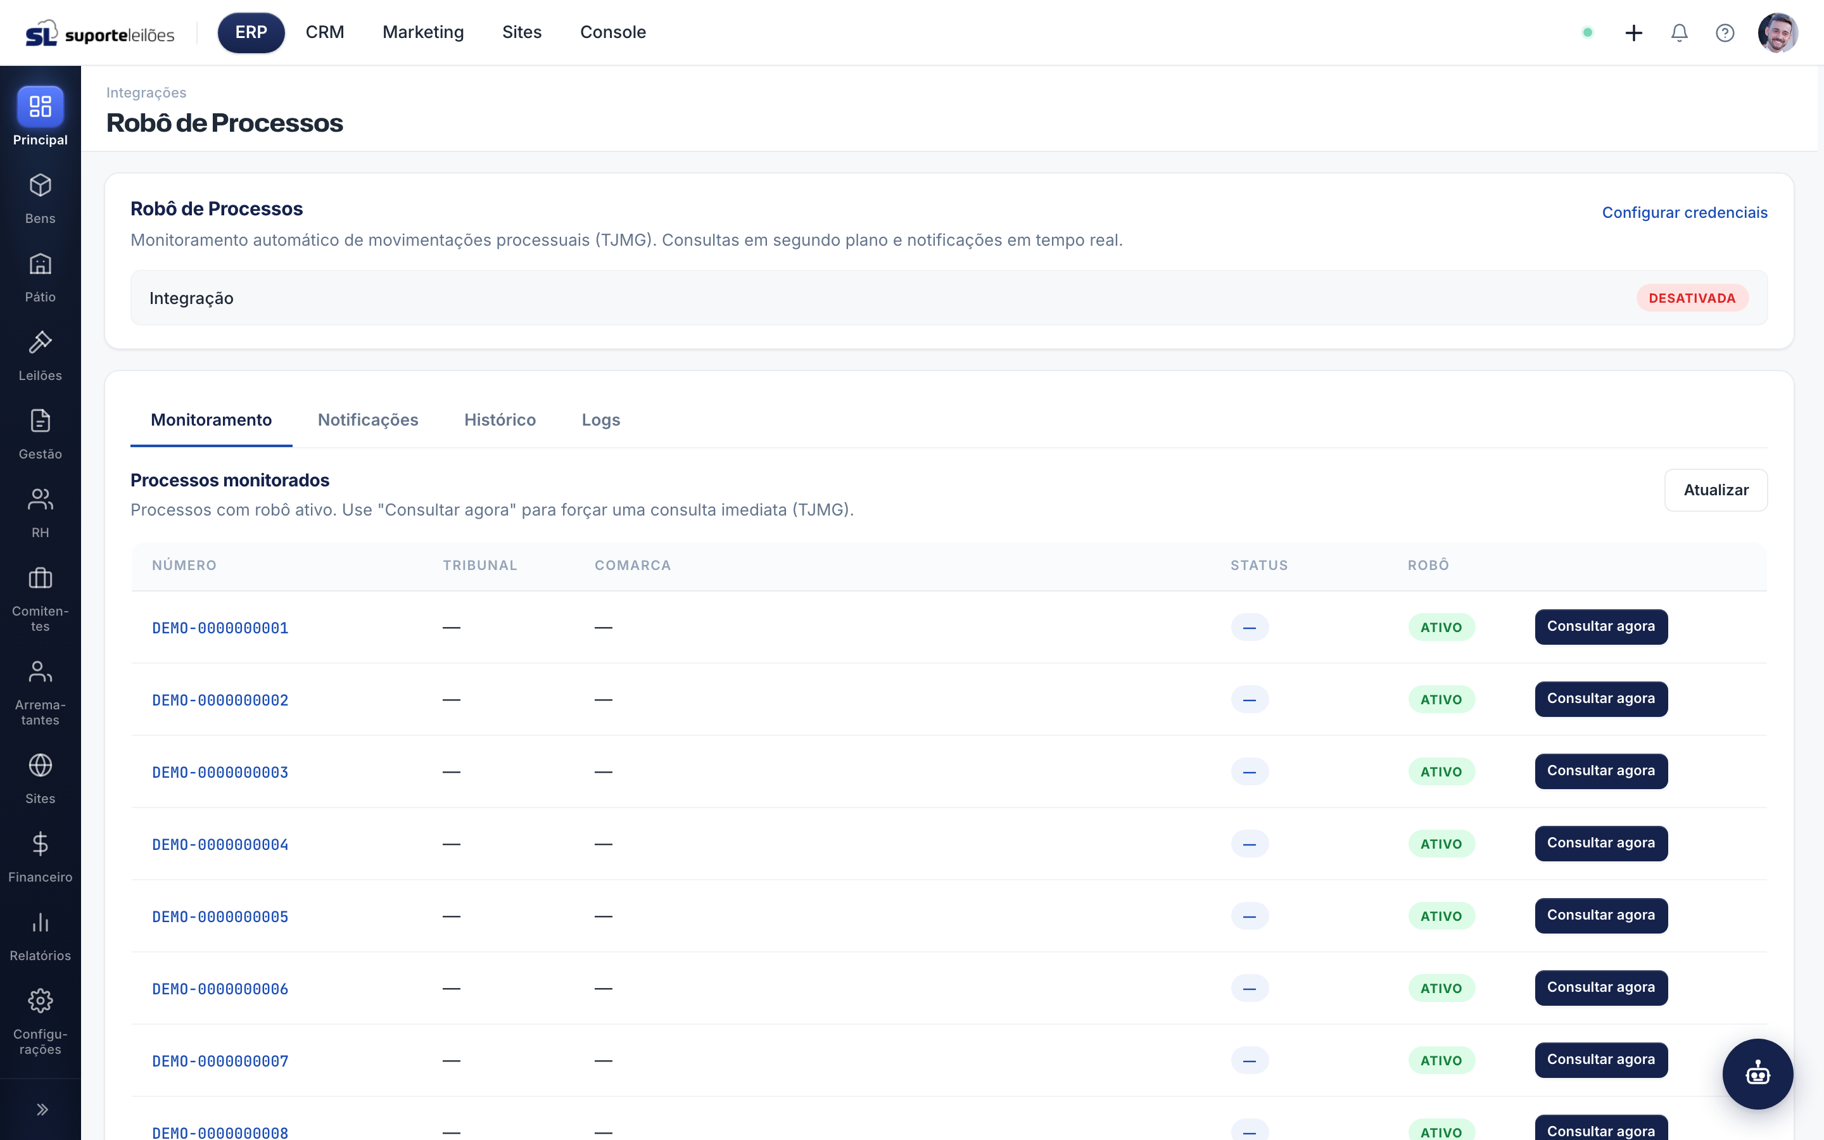Screen dimensions: 1824x1140
Task: Open process DEMO-0000000004
Action: tap(220, 844)
